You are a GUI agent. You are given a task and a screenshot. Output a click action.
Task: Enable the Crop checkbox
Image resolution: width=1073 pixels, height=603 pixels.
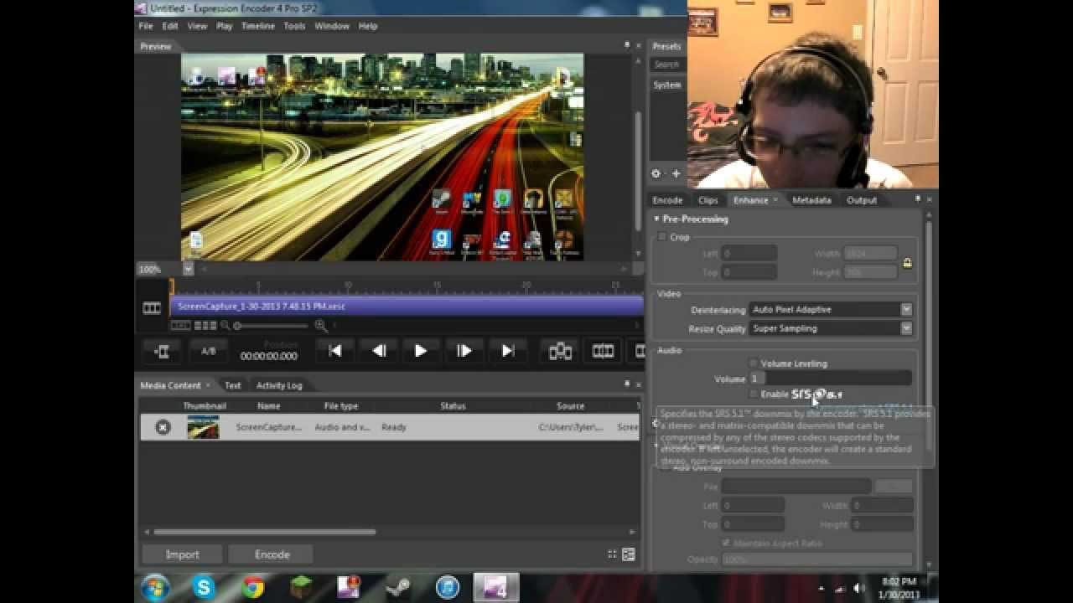click(x=662, y=237)
